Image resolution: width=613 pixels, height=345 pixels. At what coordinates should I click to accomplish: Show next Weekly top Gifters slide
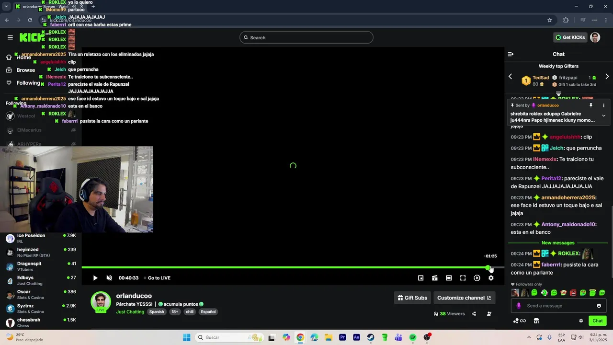pyautogui.click(x=607, y=77)
